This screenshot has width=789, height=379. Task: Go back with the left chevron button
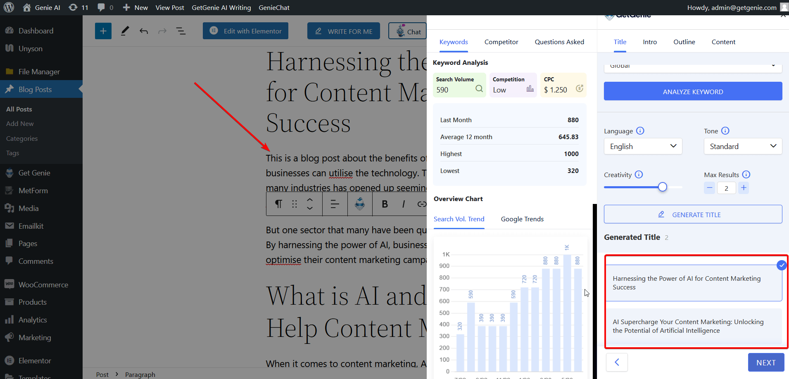pyautogui.click(x=617, y=362)
